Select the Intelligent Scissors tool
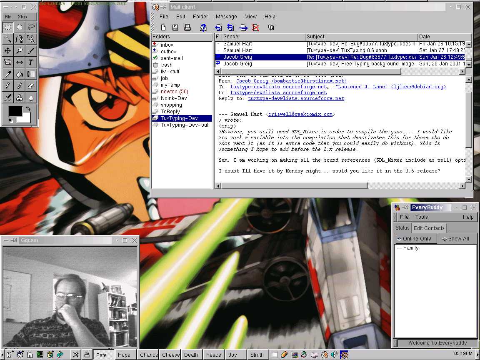 coord(31,39)
